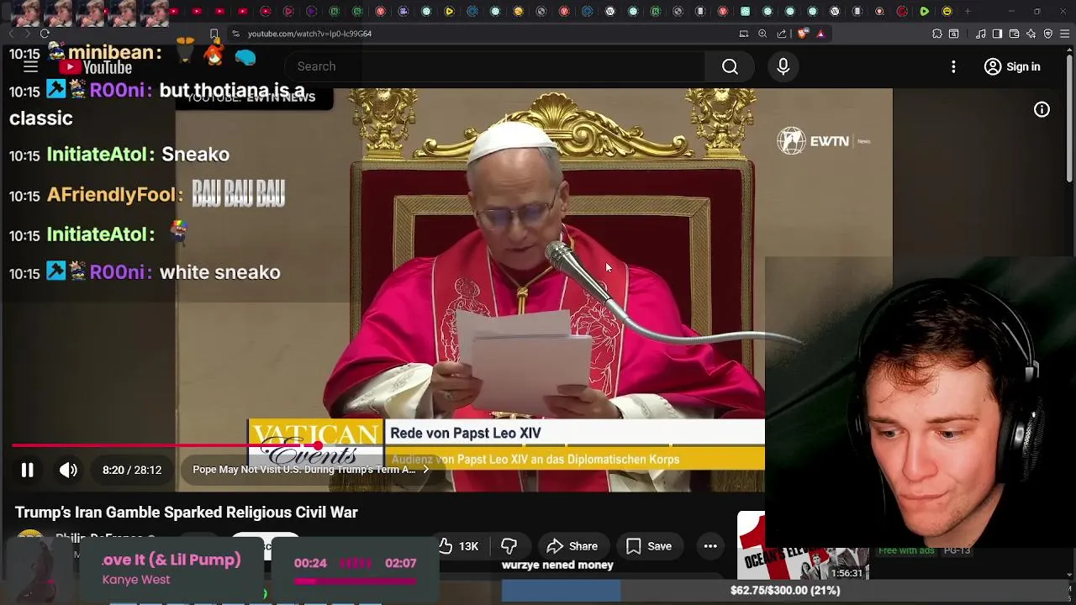The image size is (1076, 605).
Task: Open the YouTube hamburger guide menu
Action: (x=30, y=66)
